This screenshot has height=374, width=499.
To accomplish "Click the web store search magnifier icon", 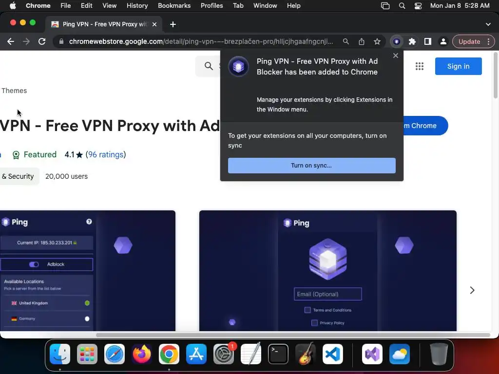I will click(x=209, y=66).
